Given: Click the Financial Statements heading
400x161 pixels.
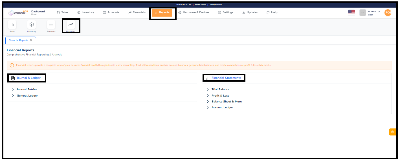Looking at the screenshot, I should 227,78.
